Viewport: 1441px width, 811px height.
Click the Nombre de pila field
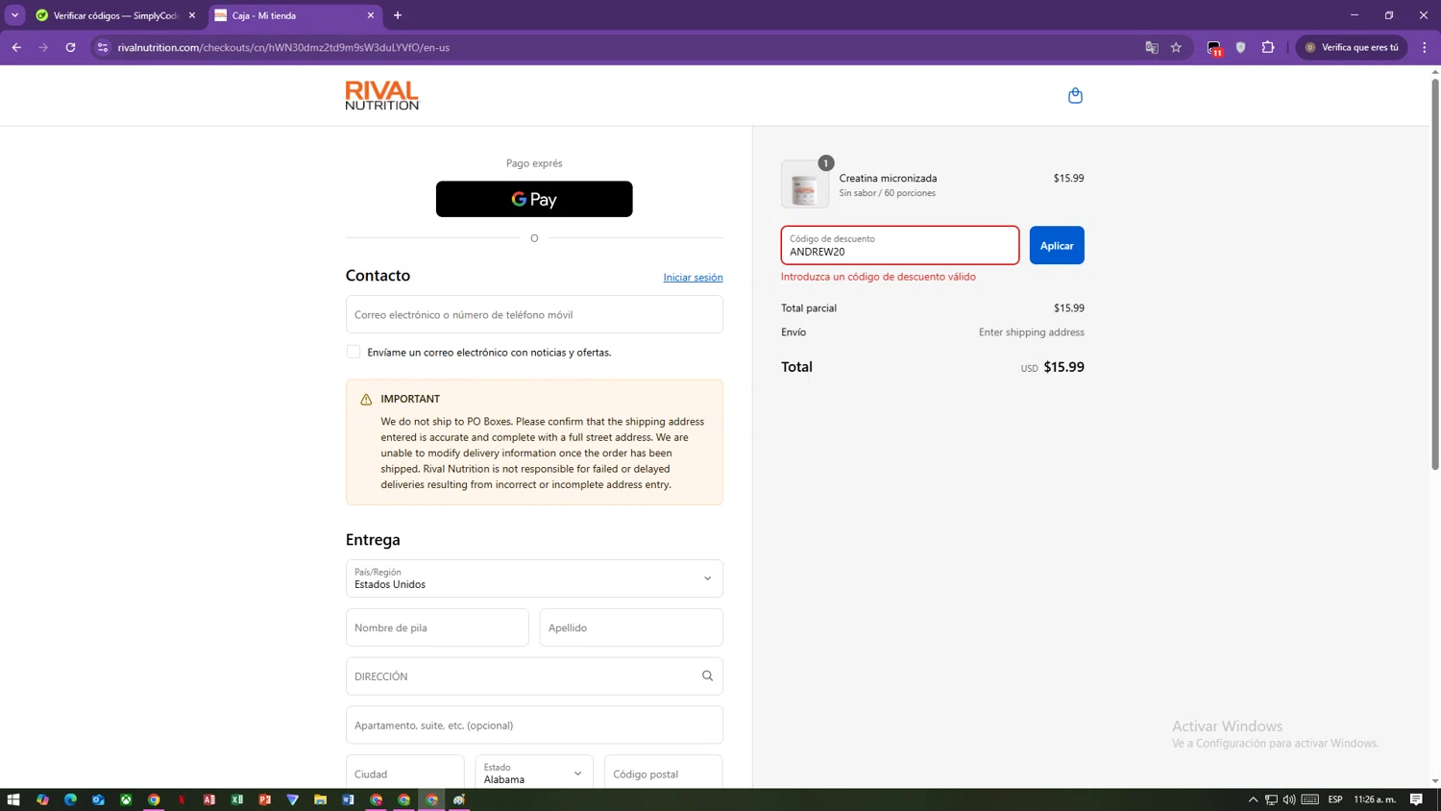[x=437, y=627]
